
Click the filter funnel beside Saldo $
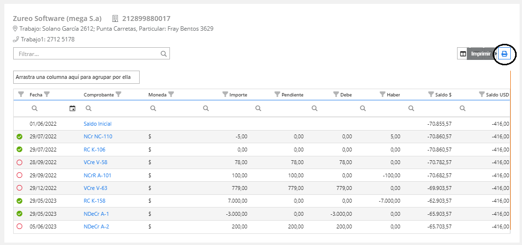(431, 94)
